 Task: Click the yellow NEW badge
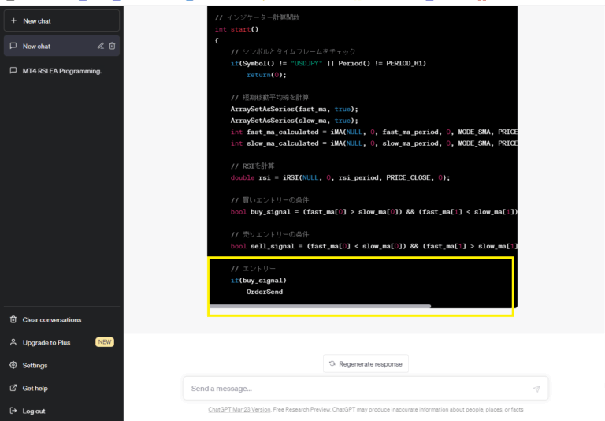tap(105, 342)
